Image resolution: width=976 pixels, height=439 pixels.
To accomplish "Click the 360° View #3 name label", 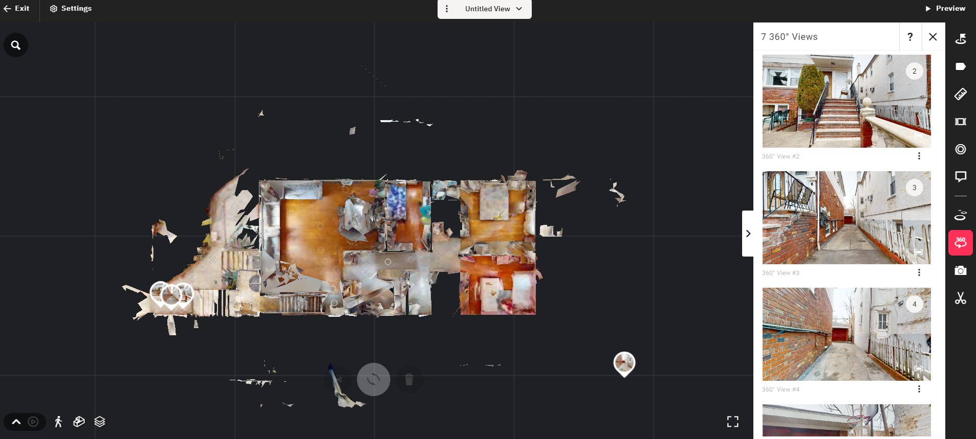I will pos(780,273).
